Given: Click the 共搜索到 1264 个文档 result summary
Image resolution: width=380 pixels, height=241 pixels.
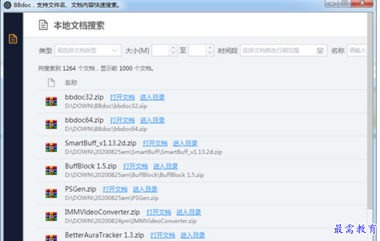Looking at the screenshot, I should (x=96, y=68).
